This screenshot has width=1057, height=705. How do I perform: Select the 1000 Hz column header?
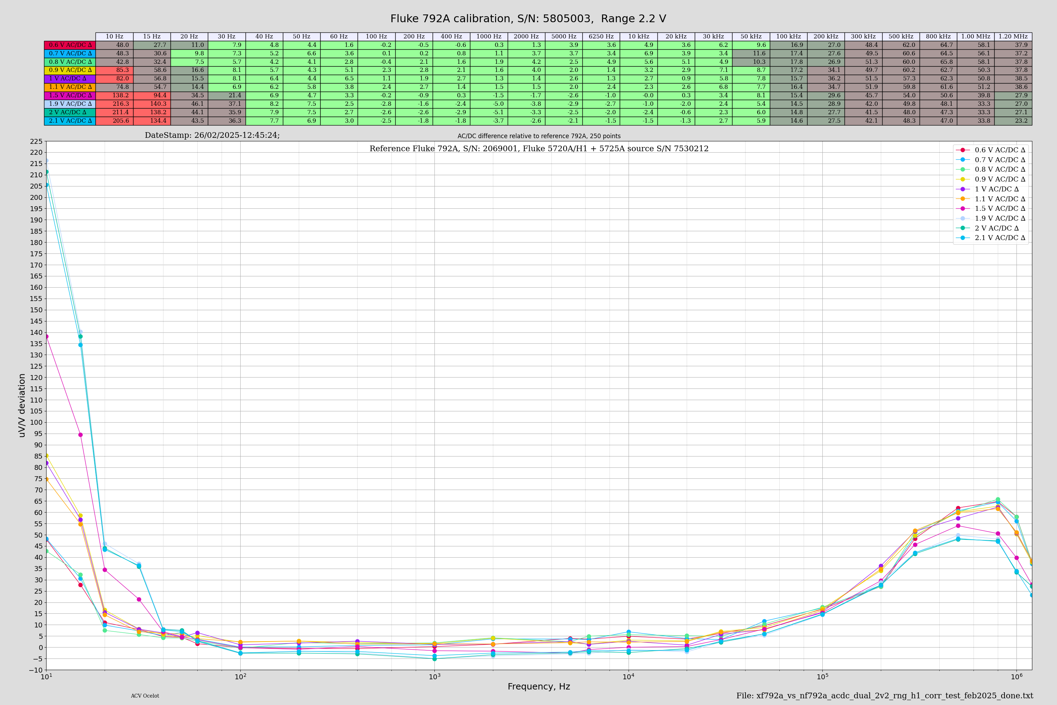(489, 36)
